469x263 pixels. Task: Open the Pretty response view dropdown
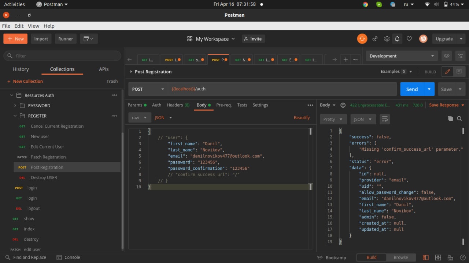click(333, 119)
